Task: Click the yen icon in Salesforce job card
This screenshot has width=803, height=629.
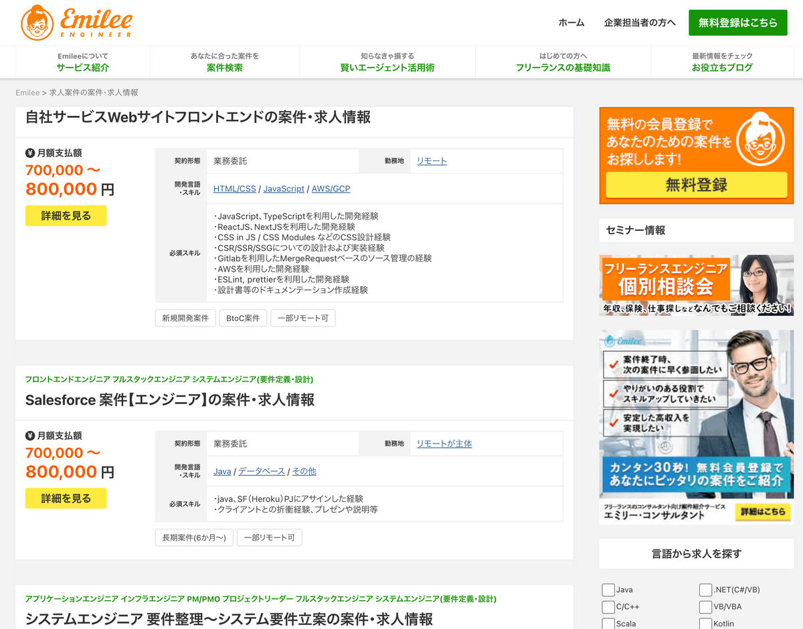Action: point(29,435)
